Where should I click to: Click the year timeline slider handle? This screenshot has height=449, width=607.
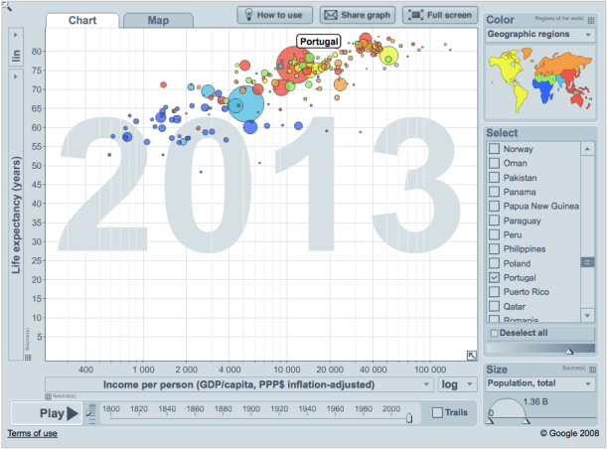coord(408,417)
